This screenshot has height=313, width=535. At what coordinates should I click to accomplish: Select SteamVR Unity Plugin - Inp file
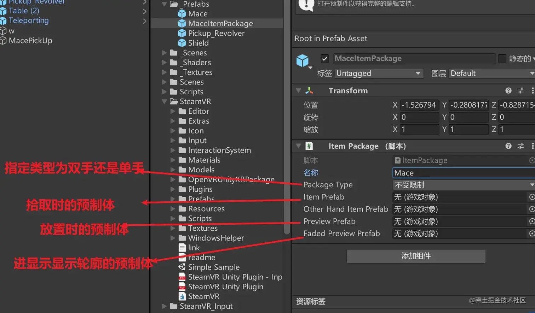coord(235,277)
